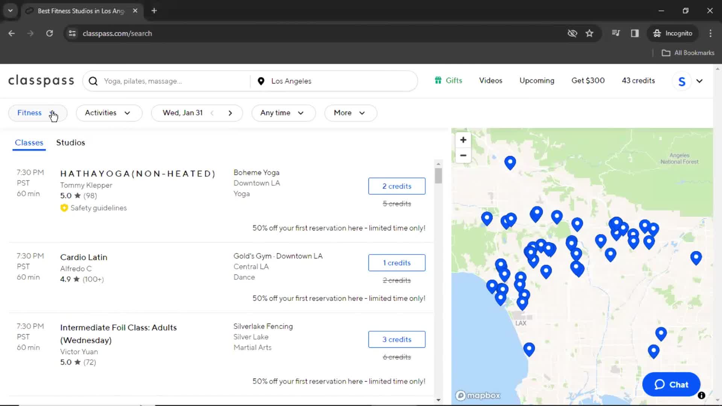
Task: Click the Safety guidelines shield icon
Action: tap(64, 208)
